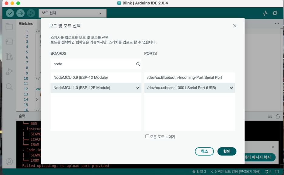Open the board selection dropdown
Screen dimensions: 284x175
tap(73, 13)
